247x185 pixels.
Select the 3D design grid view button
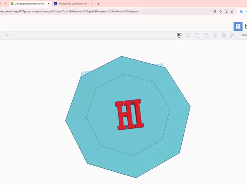tap(238, 27)
